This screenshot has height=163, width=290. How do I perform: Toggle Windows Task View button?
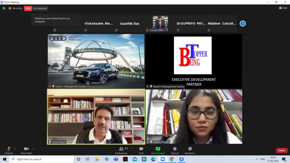click(x=88, y=159)
